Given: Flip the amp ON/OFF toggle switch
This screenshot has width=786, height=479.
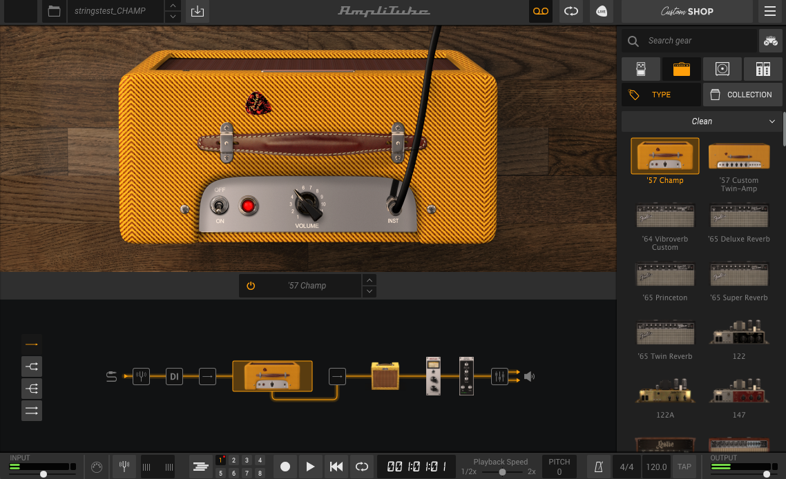Looking at the screenshot, I should tap(219, 205).
